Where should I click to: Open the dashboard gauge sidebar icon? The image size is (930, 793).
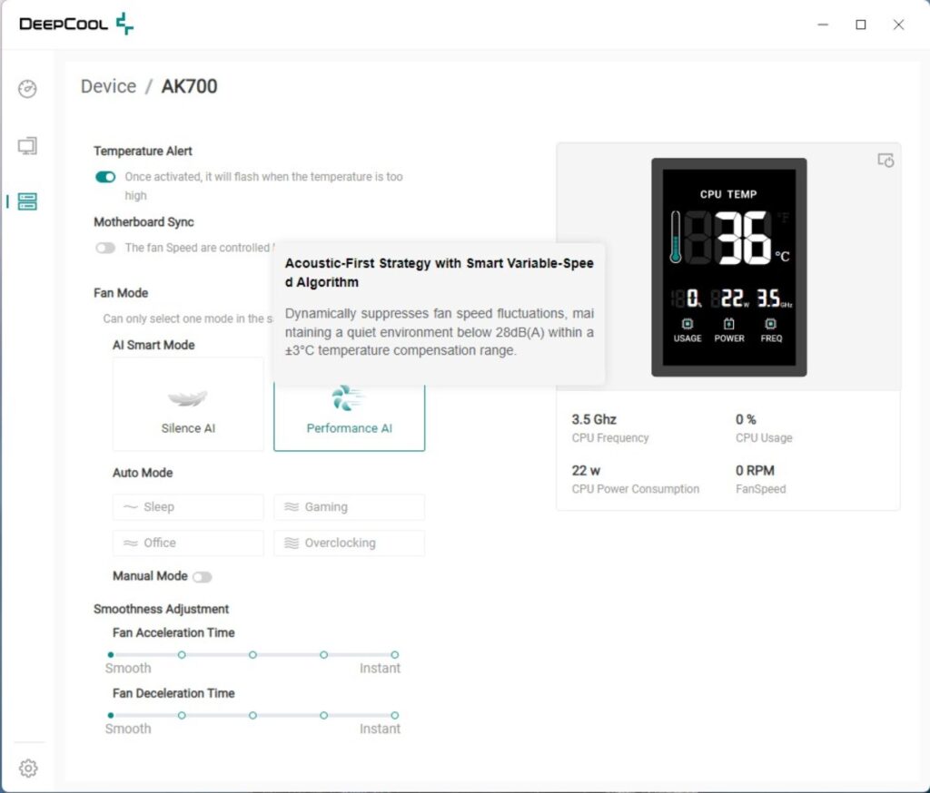(27, 89)
